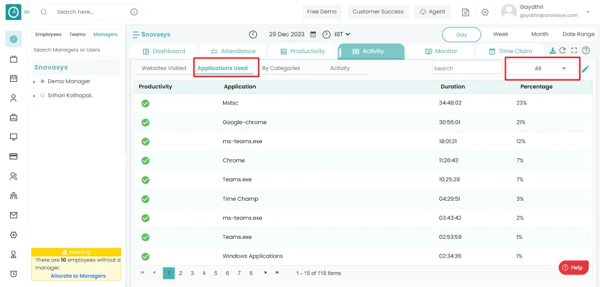This screenshot has height=287, width=600.
Task: Go to next page arrow
Action: (265, 273)
